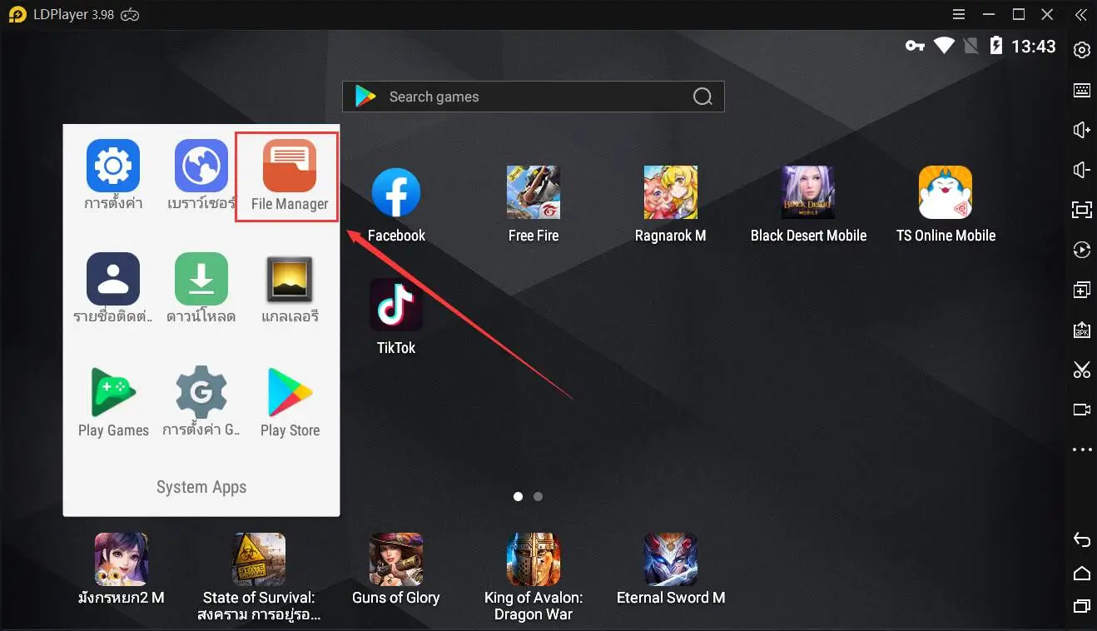The image size is (1097, 631).
Task: Open LDPlayer hamburger menu in title bar
Action: [x=960, y=14]
